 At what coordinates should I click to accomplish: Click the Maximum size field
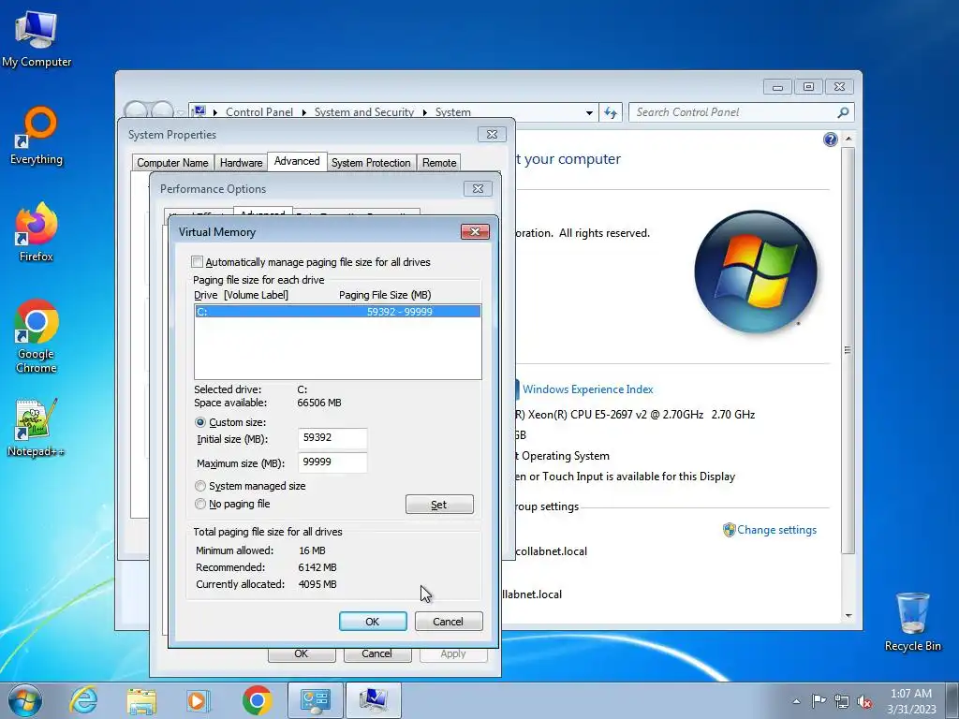click(332, 462)
